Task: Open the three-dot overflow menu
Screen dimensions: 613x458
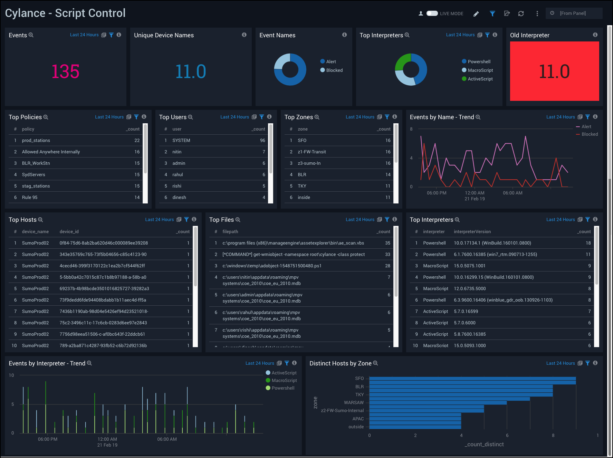Action: tap(537, 13)
